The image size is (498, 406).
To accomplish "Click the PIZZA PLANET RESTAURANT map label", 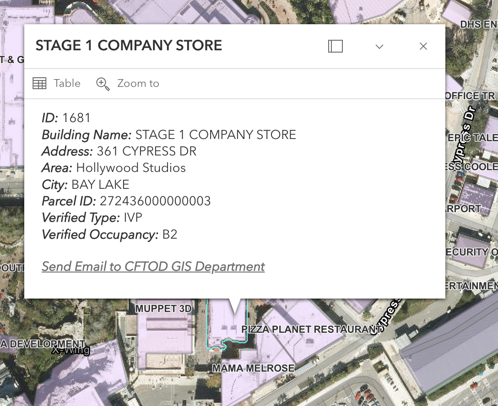I will [x=311, y=329].
